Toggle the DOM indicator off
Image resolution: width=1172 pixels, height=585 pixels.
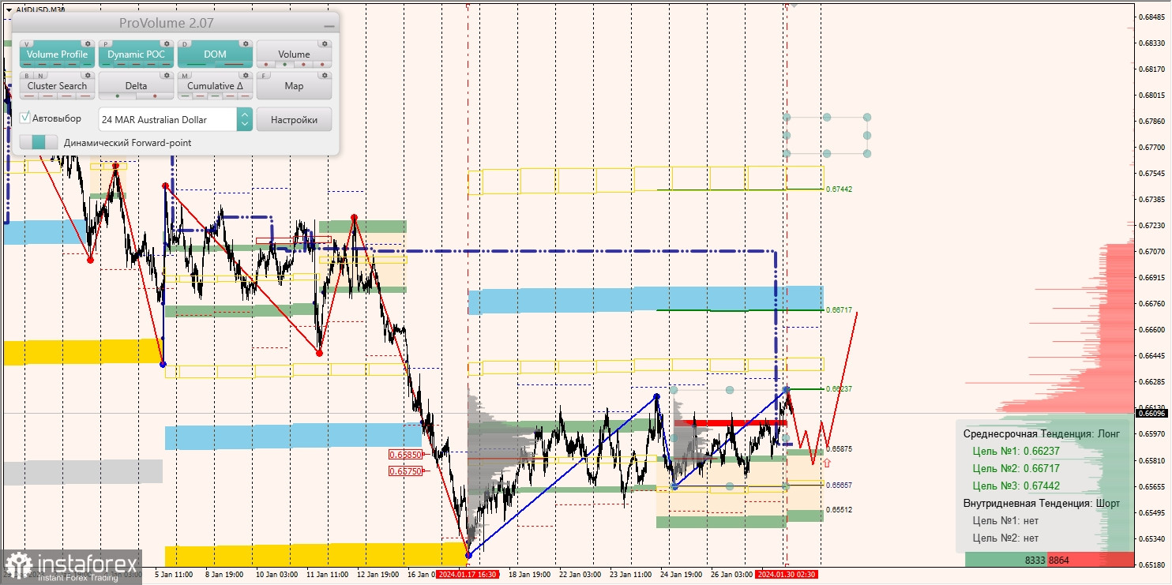215,54
